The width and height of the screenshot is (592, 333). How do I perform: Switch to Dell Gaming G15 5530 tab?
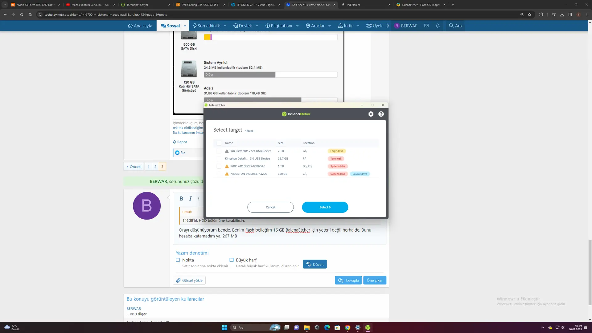click(x=200, y=5)
